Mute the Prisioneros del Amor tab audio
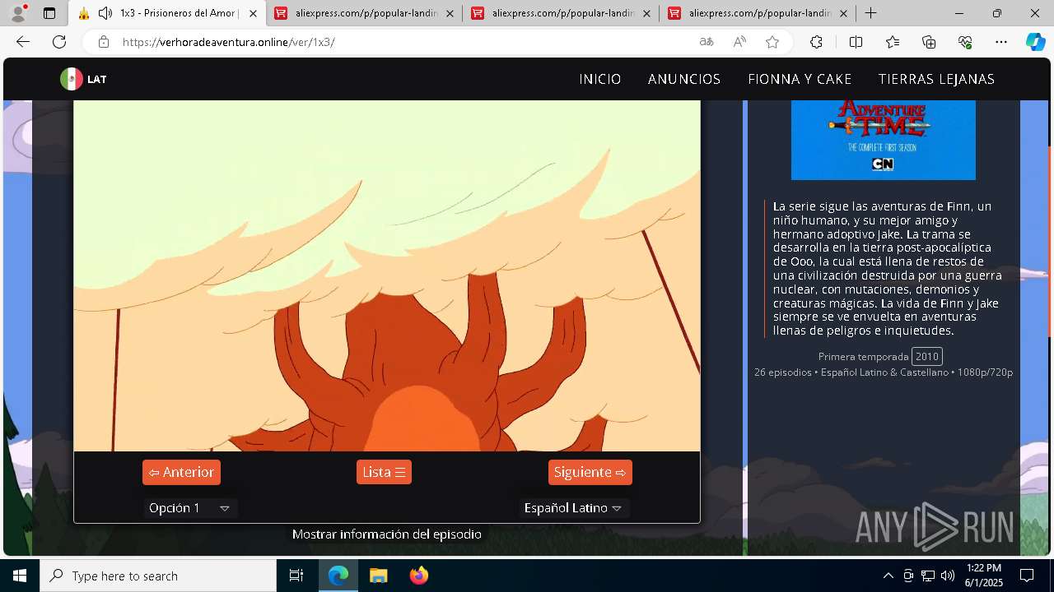This screenshot has width=1054, height=592. [x=105, y=13]
